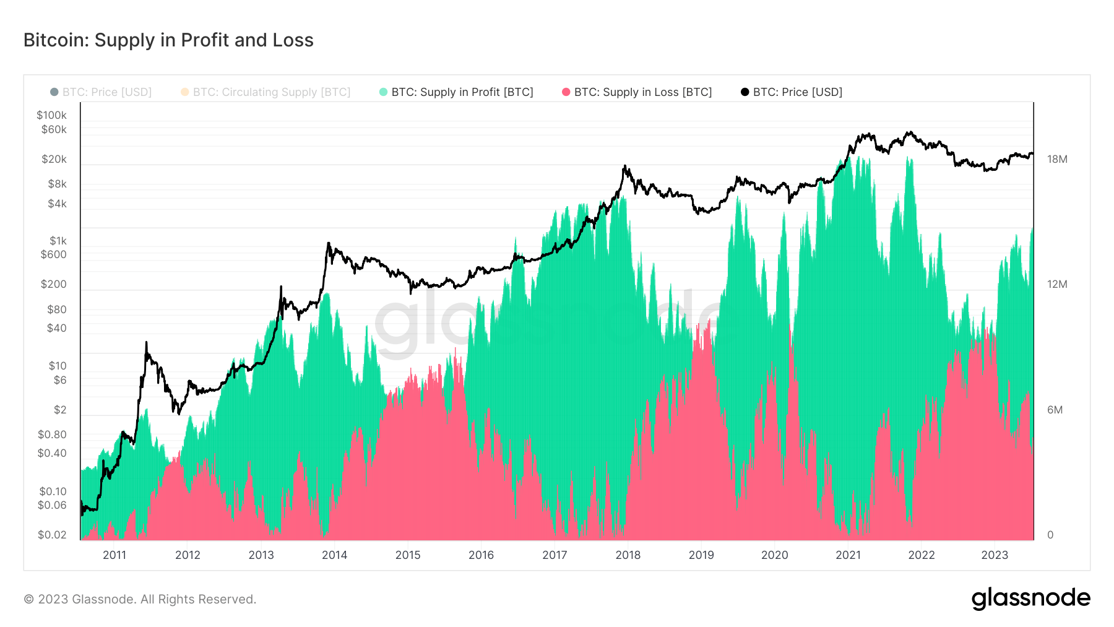Click the 2014 x-axis label

coord(334,555)
